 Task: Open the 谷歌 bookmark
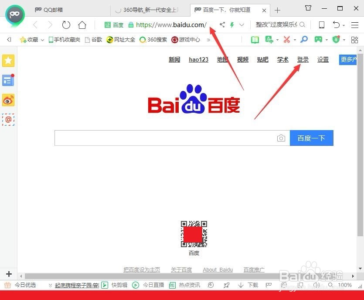click(x=94, y=40)
